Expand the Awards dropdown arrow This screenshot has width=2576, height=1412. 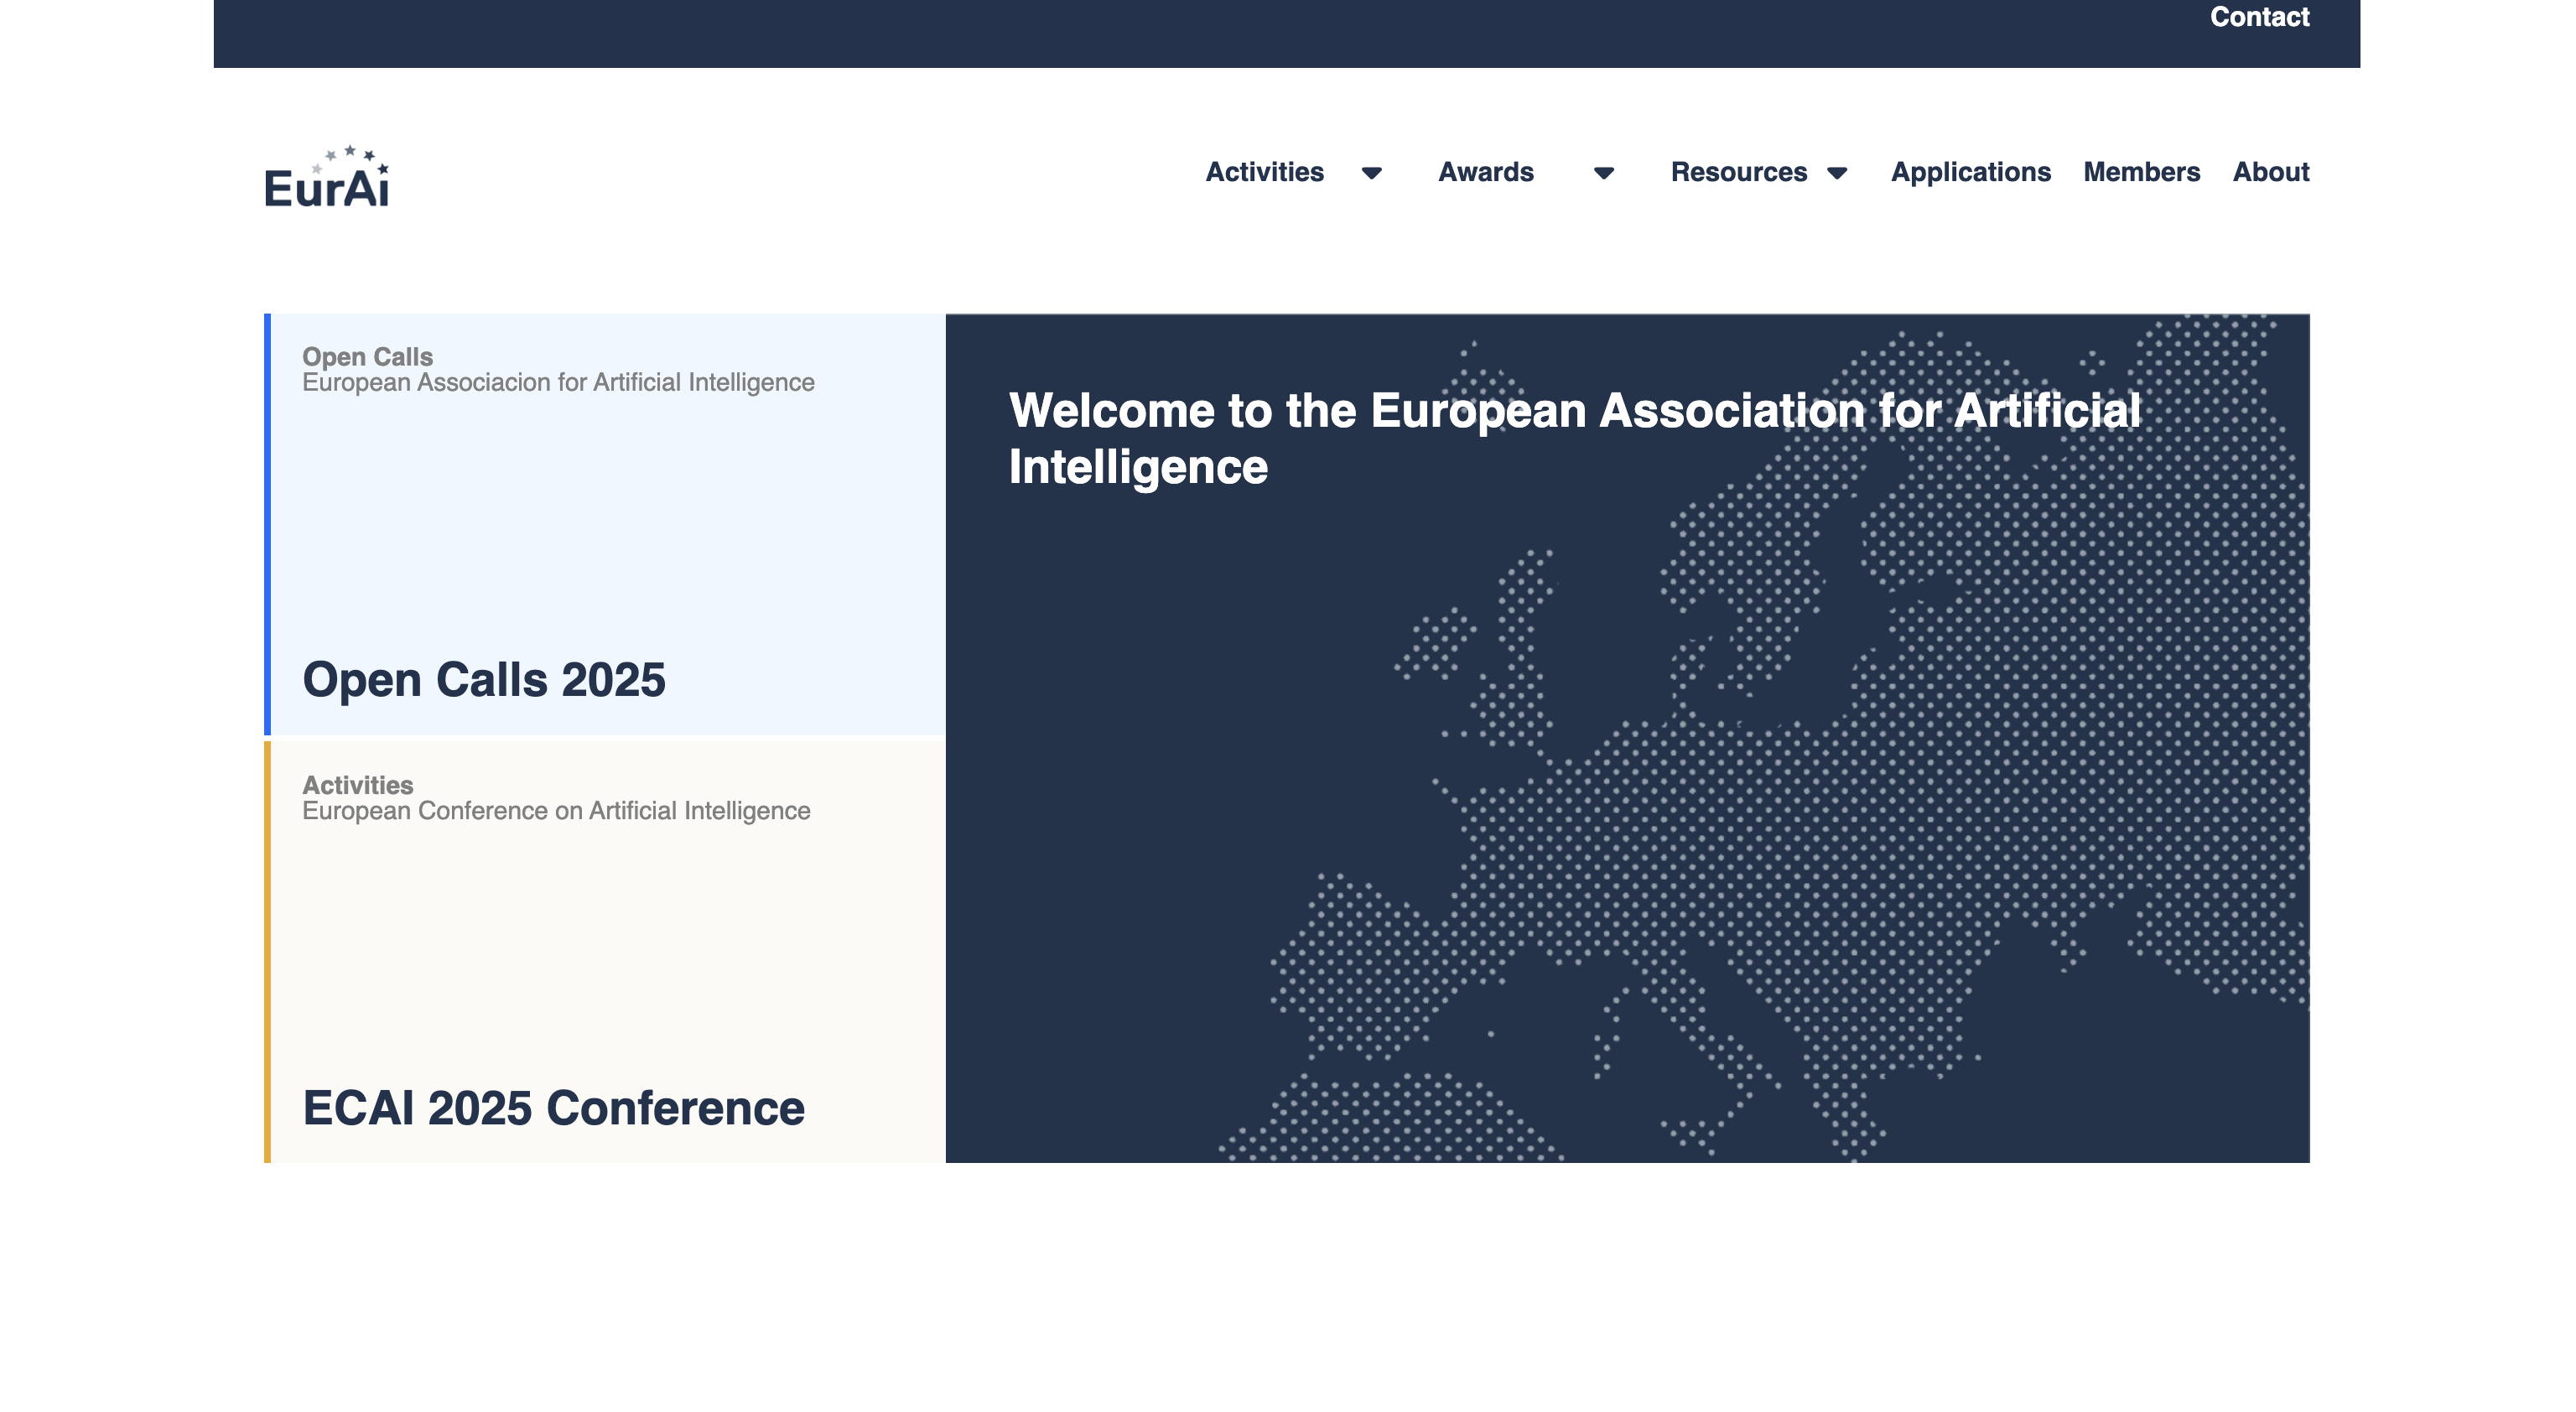pyautogui.click(x=1604, y=173)
